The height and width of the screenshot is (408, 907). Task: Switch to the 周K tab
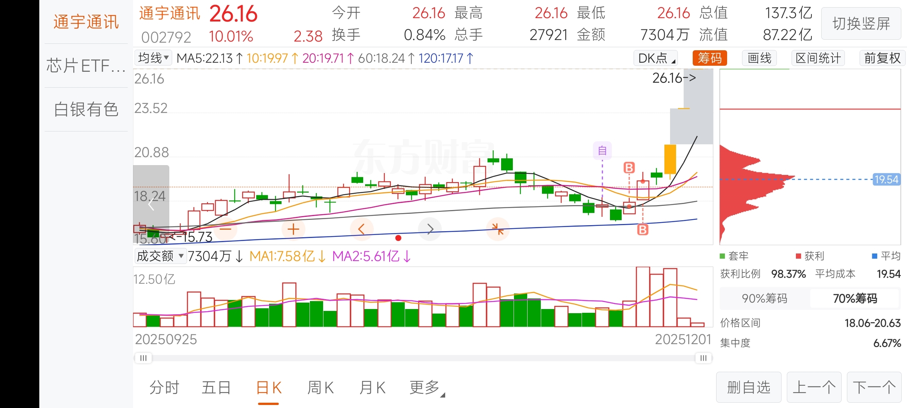click(x=320, y=388)
